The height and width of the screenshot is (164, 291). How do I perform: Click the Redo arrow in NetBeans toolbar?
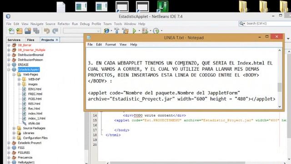[x=55, y=31]
